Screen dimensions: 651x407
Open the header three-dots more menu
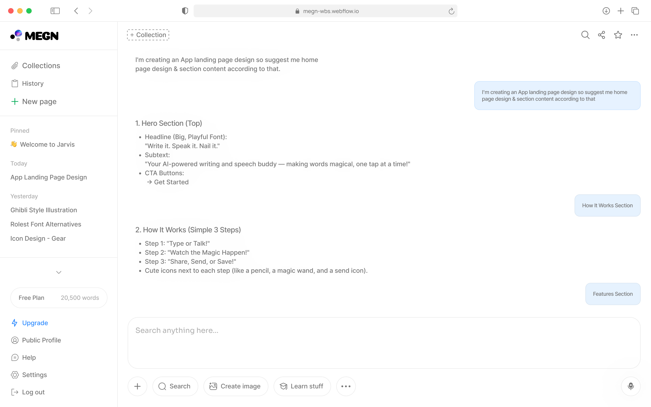634,35
